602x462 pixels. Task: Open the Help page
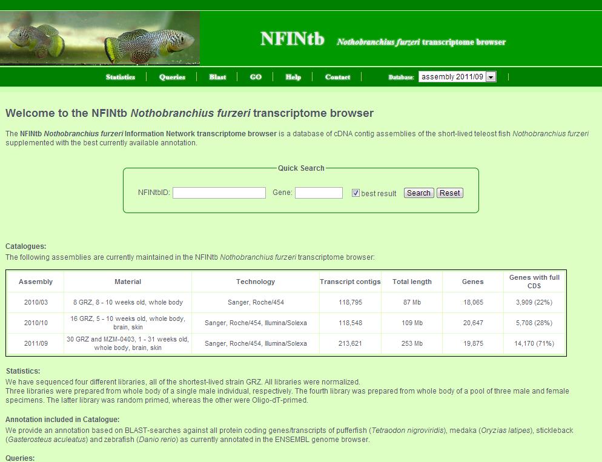click(x=293, y=77)
